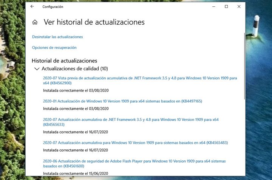Select the Historial de actualizaciones heading

(x=64, y=61)
